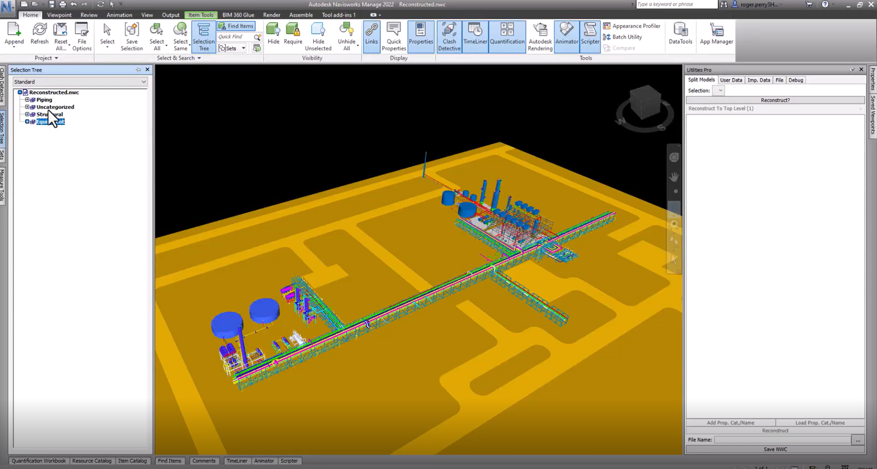877x469 pixels.
Task: Launch the App Manager
Action: click(716, 34)
